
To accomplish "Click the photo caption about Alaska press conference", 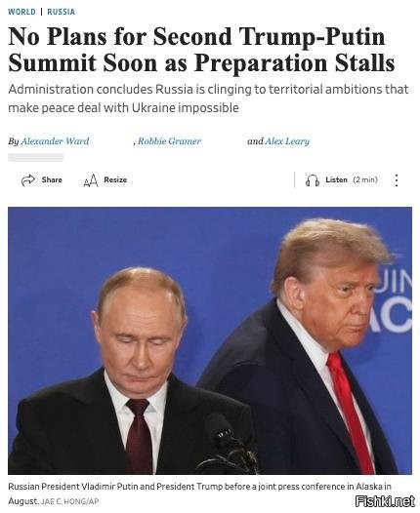I will 199,493.
